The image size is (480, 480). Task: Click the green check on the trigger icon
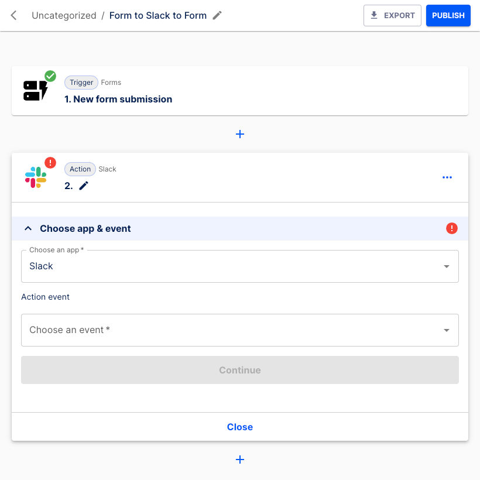coord(50,76)
